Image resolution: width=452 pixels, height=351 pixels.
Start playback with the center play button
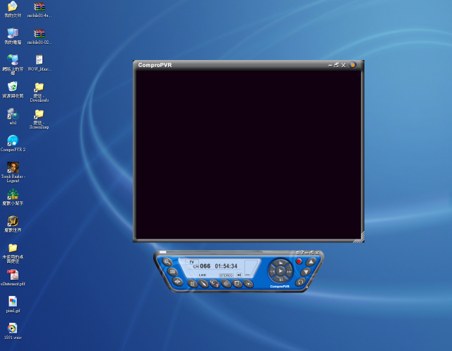point(280,271)
